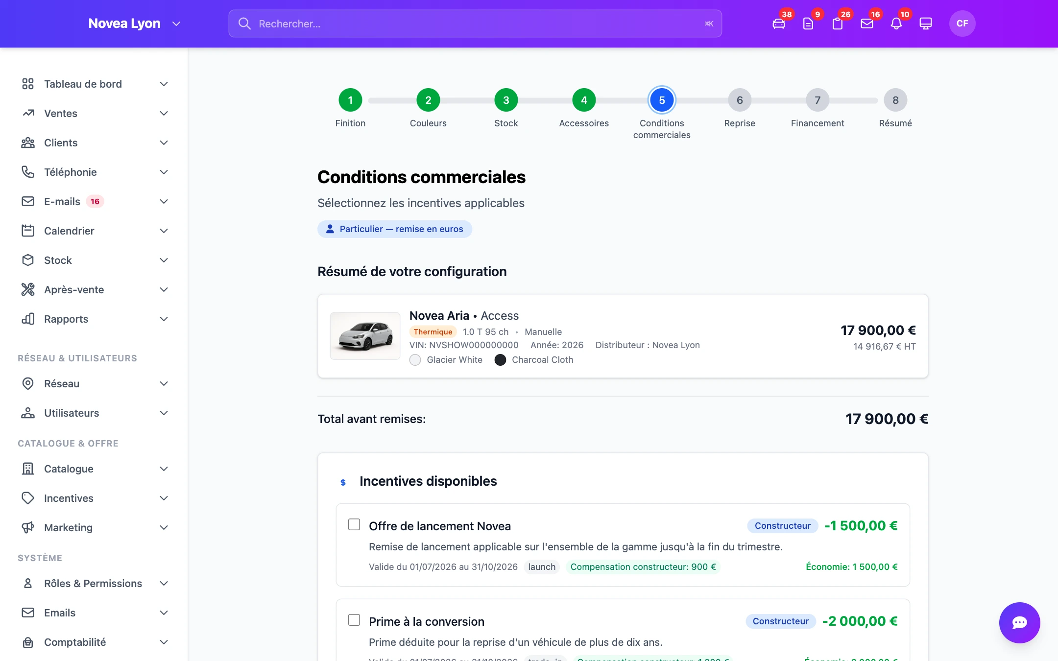Image resolution: width=1058 pixels, height=661 pixels.
Task: Click the Novea Aria car thumbnail
Action: click(365, 336)
